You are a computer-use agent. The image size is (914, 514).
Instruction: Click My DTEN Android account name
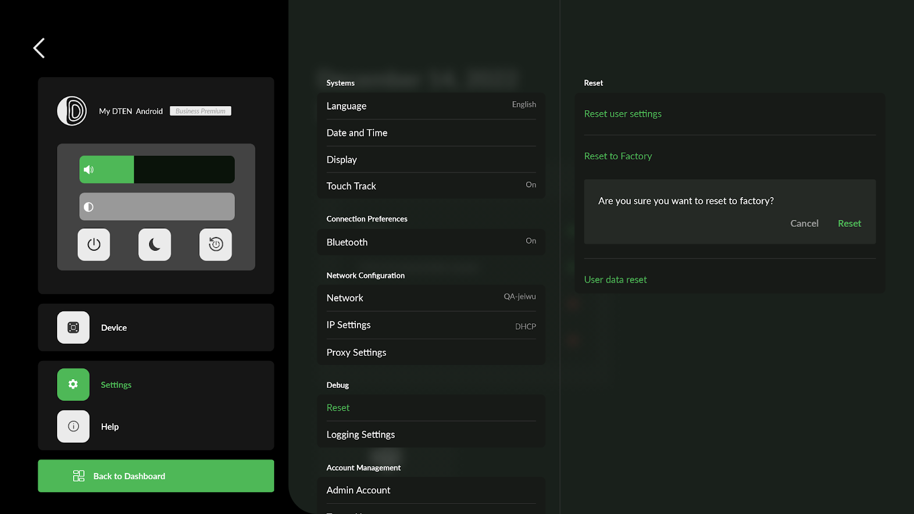coord(131,111)
